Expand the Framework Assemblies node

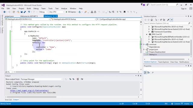tap(149, 32)
